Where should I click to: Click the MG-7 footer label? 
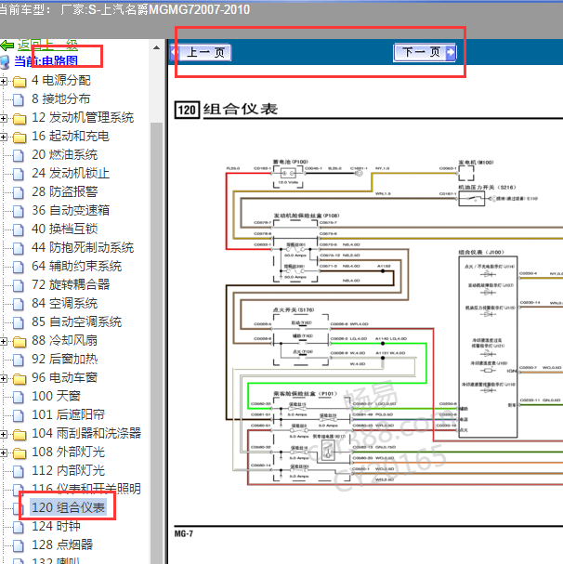(183, 533)
